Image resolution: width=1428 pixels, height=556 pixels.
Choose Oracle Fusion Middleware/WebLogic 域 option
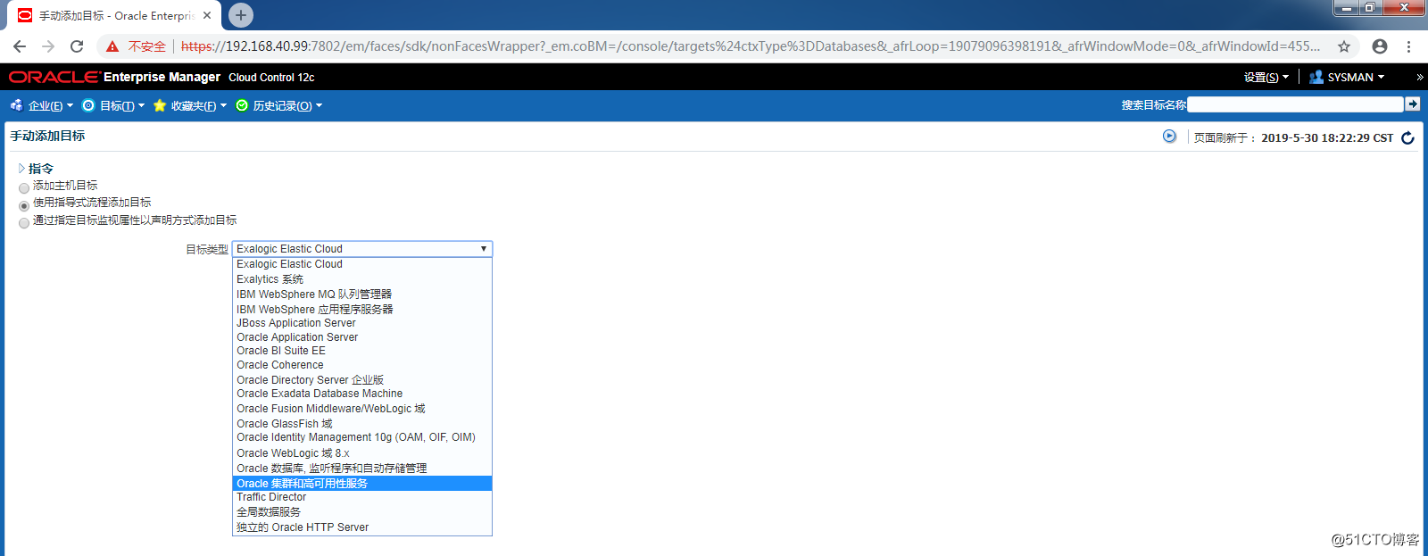click(x=362, y=409)
